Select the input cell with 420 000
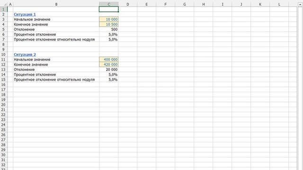This screenshot has height=170, width=303. pyautogui.click(x=109, y=64)
